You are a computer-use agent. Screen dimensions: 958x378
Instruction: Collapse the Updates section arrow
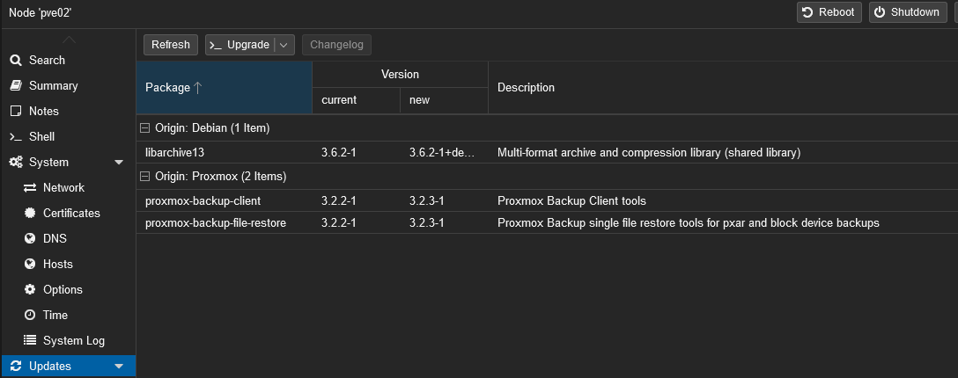click(119, 367)
